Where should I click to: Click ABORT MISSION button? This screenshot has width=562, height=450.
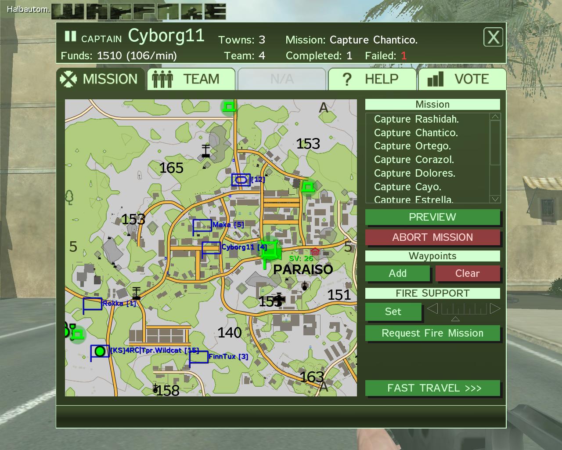432,237
